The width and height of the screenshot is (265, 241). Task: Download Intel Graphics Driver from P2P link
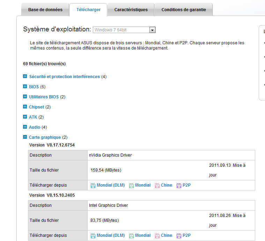pos(186,235)
